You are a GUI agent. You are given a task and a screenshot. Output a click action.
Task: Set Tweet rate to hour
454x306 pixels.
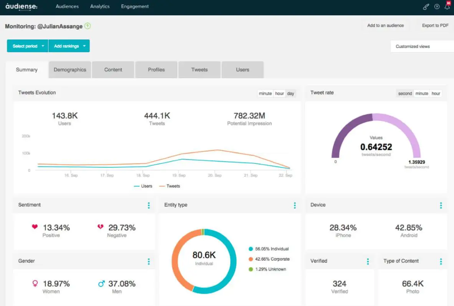436,93
